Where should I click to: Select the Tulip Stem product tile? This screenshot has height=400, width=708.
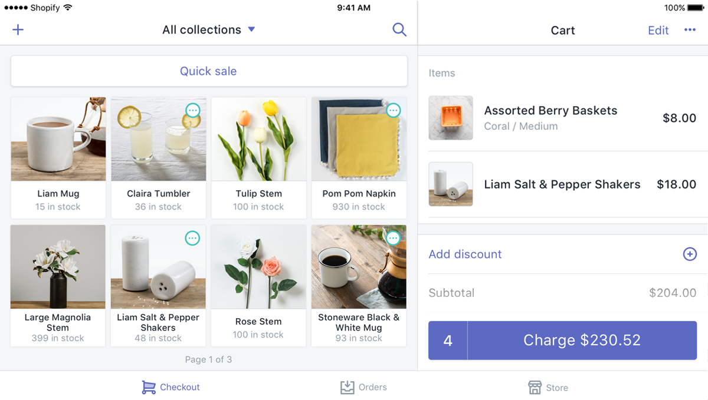(x=258, y=157)
